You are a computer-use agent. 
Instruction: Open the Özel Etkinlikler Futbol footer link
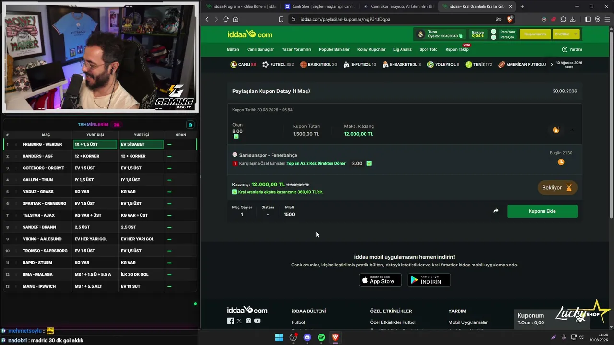[393, 322]
